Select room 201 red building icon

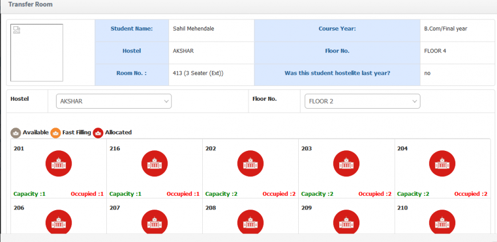tap(59, 163)
